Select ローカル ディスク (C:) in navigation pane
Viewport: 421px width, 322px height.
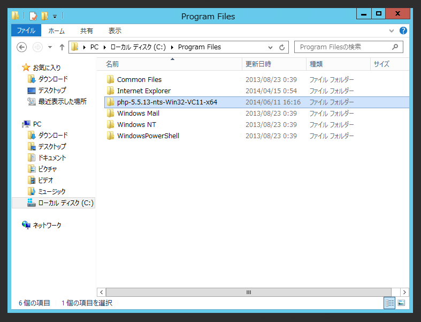[53, 203]
